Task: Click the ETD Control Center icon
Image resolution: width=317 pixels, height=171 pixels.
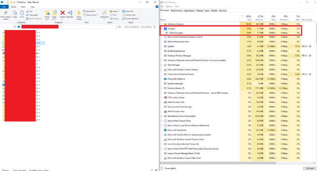Action: coord(165,97)
